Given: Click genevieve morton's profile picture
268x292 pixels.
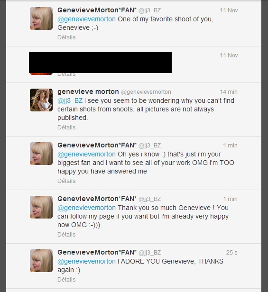Looking at the screenshot, I should (x=41, y=100).
